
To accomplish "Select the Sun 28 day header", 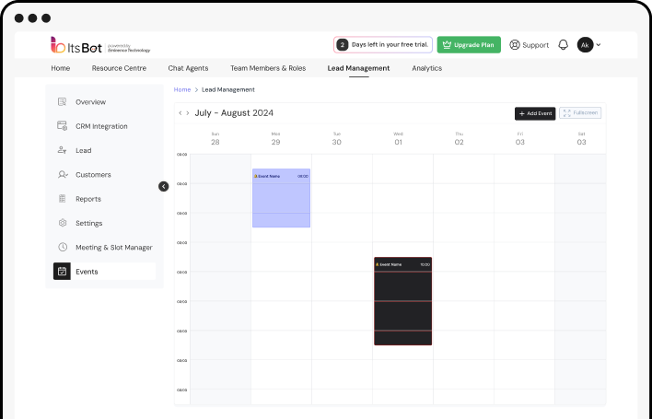I will tap(215, 139).
